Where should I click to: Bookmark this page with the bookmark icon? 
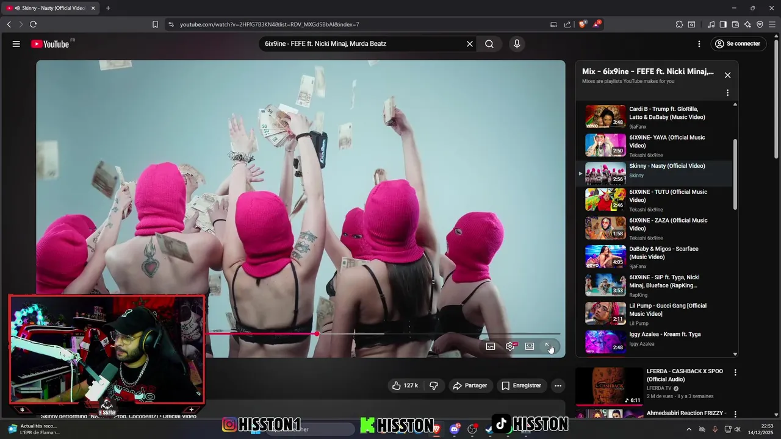click(155, 24)
